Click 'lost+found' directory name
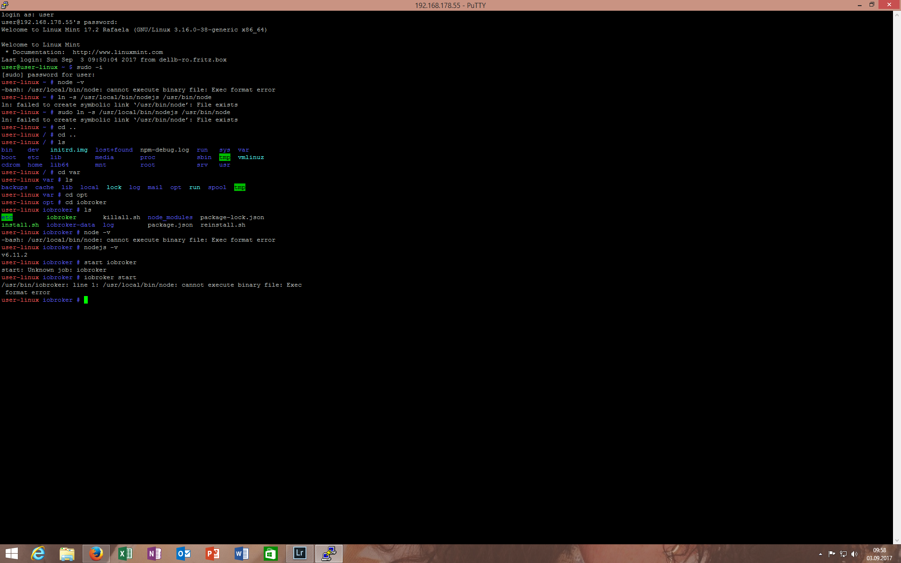This screenshot has height=563, width=901. (x=114, y=150)
